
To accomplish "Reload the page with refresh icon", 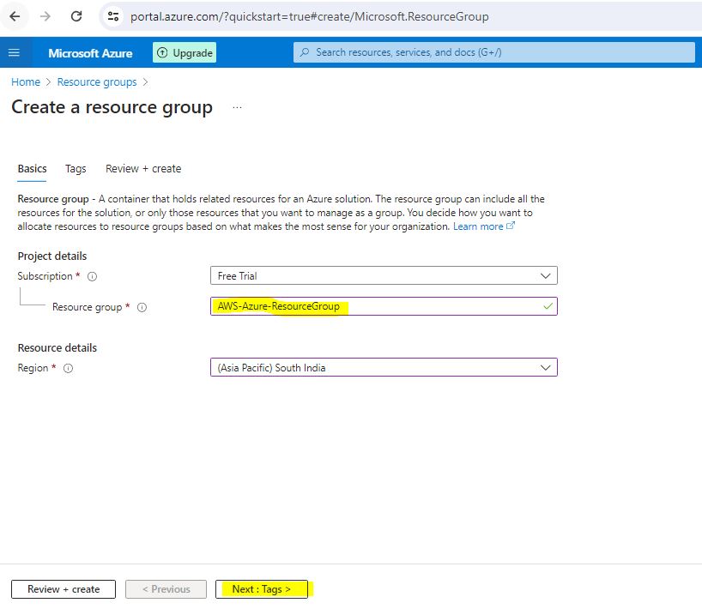I will point(76,16).
